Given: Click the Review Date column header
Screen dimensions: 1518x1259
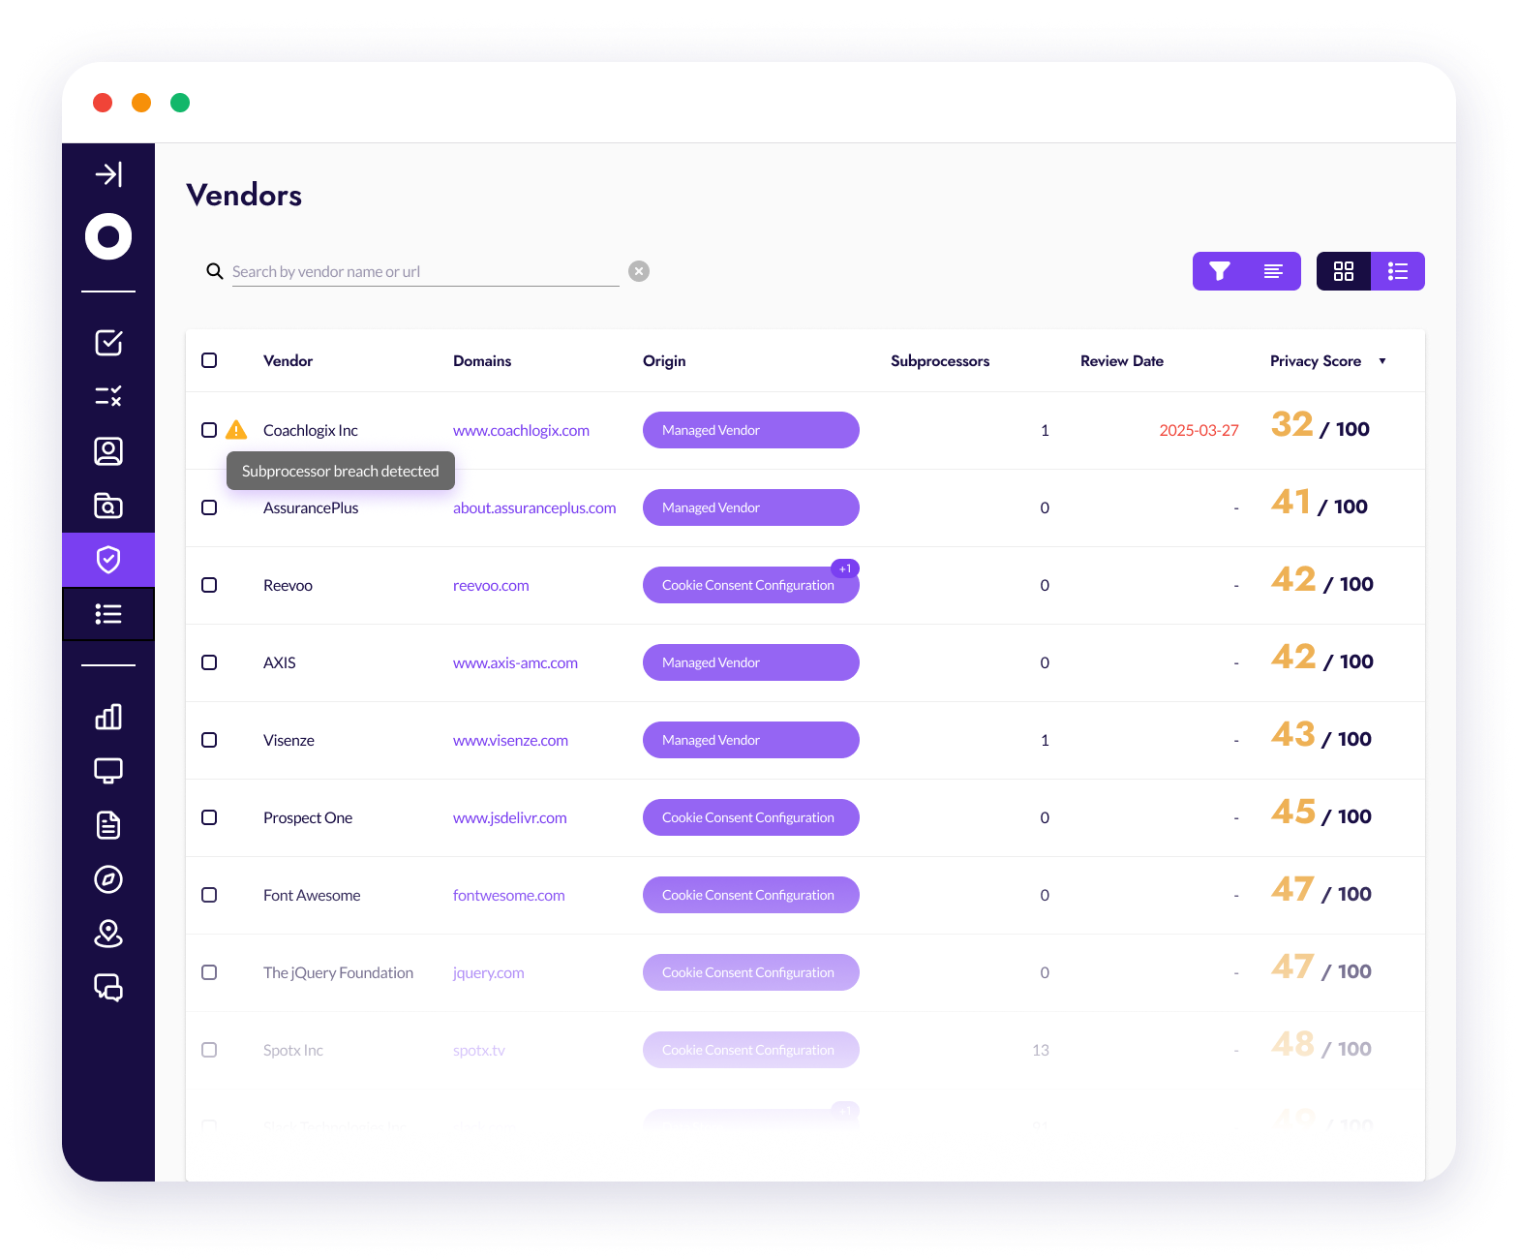Looking at the screenshot, I should coord(1122,360).
